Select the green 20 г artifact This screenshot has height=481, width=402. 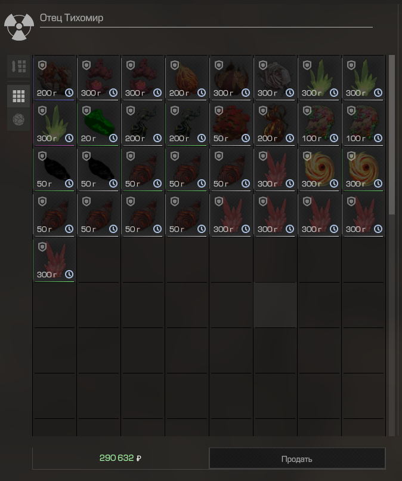pos(98,124)
